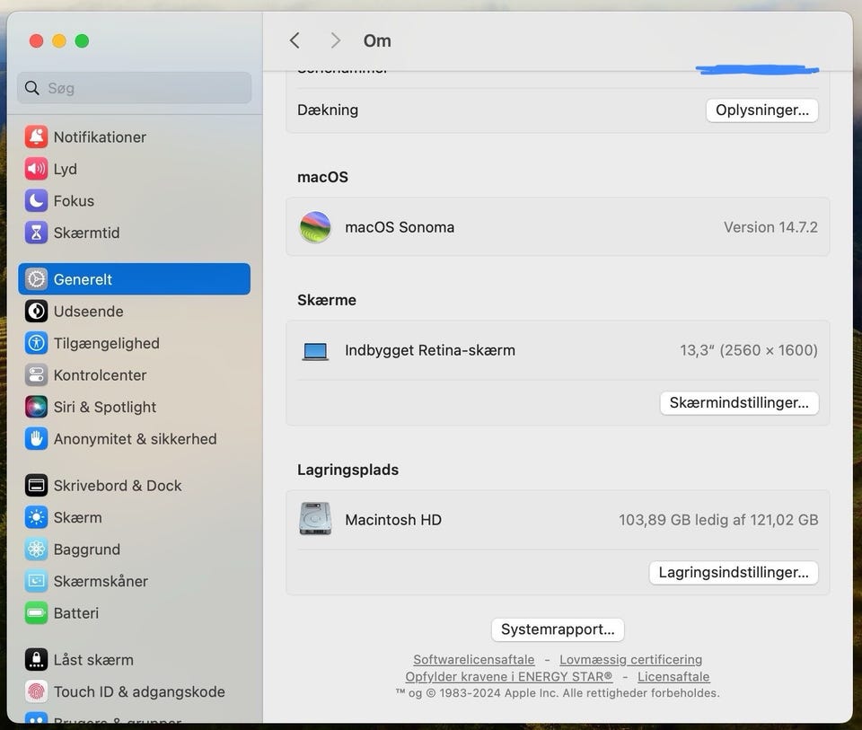Open Oplysninger coverage details
The height and width of the screenshot is (730, 862).
coord(762,110)
